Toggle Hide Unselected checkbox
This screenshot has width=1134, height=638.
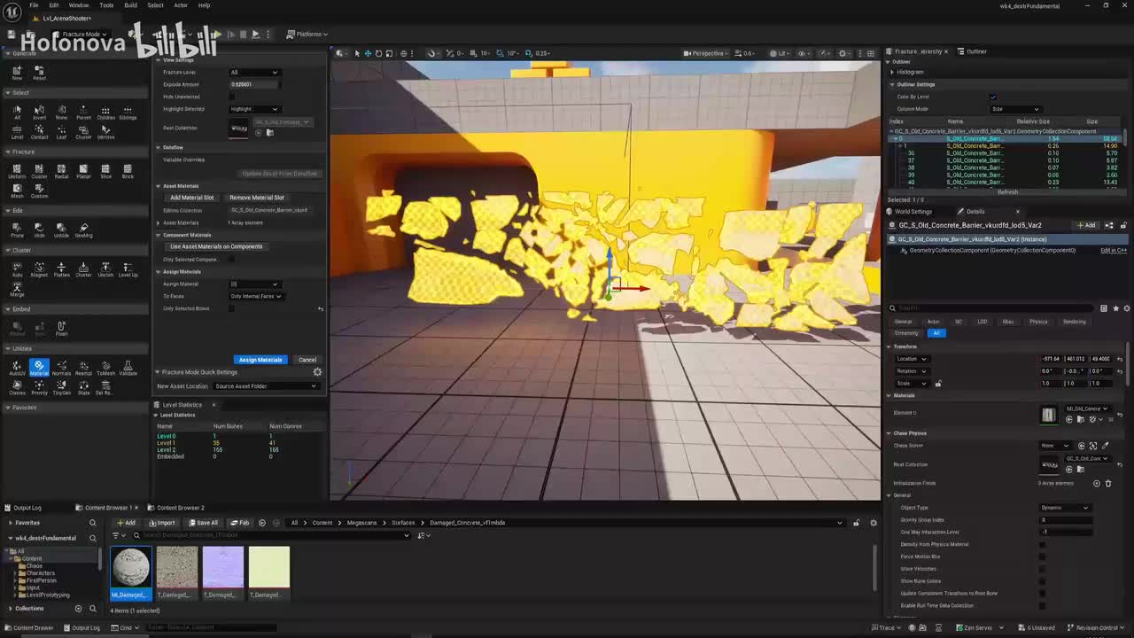232,97
